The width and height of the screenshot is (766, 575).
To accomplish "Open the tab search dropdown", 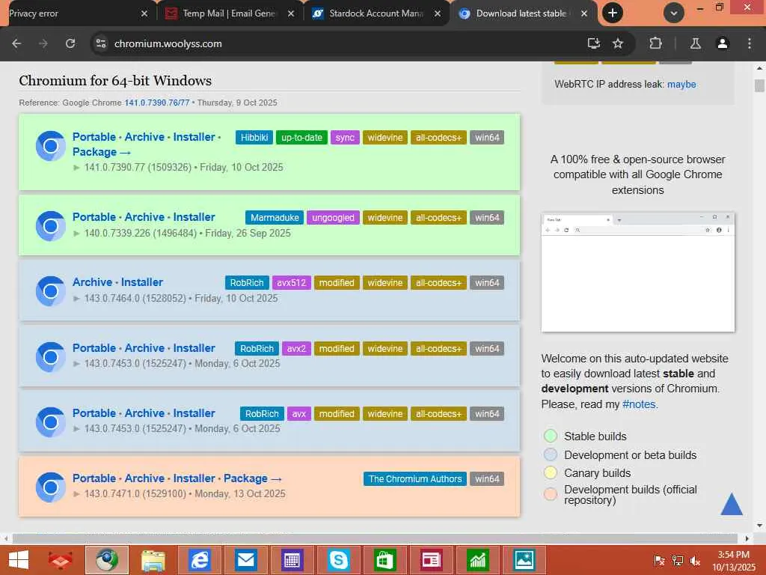I will (674, 13).
